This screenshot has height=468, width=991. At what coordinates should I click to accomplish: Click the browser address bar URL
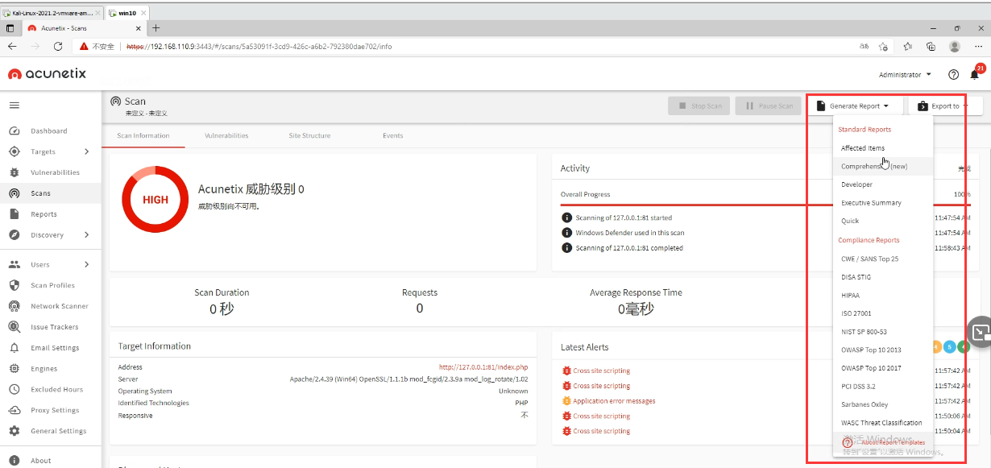[x=259, y=47]
